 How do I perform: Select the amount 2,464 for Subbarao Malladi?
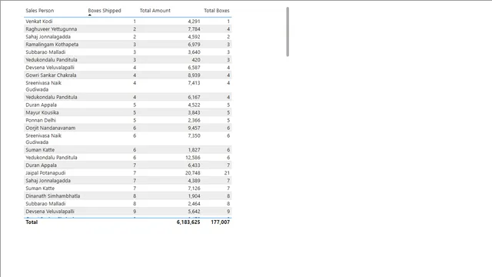coord(194,203)
